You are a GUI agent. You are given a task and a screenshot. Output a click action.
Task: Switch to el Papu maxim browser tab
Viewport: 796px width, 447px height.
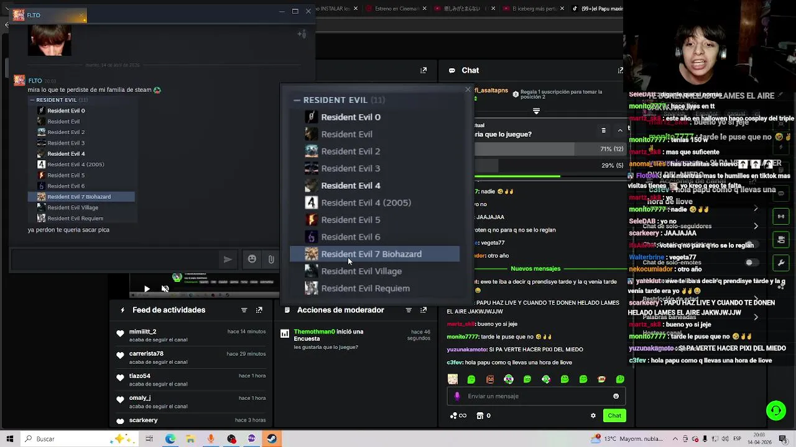point(597,9)
